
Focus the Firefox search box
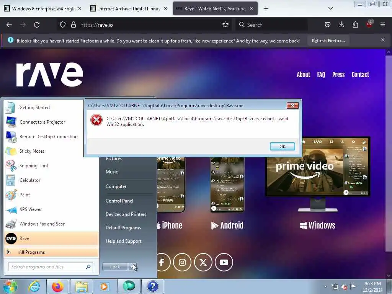271,25
